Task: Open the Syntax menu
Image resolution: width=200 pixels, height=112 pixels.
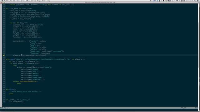Action: click(x=23, y=1)
